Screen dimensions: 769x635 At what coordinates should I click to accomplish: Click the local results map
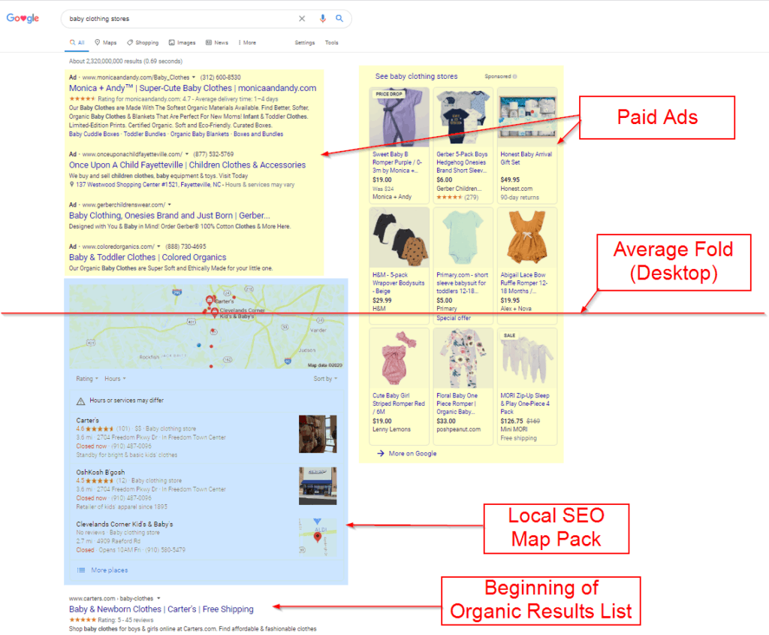[x=206, y=326]
